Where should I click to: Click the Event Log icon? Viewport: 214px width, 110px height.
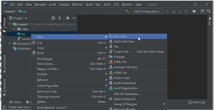[x=190, y=102]
